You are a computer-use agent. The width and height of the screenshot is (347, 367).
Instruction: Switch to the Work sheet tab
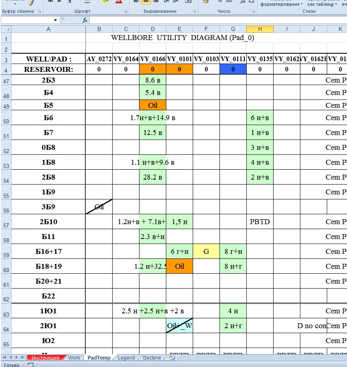[x=74, y=358]
